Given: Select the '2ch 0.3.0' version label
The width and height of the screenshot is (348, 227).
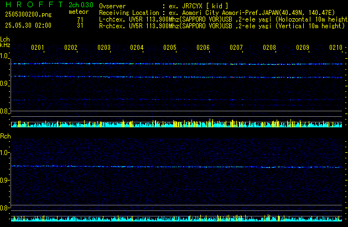Looking at the screenshot, I should [81, 5].
